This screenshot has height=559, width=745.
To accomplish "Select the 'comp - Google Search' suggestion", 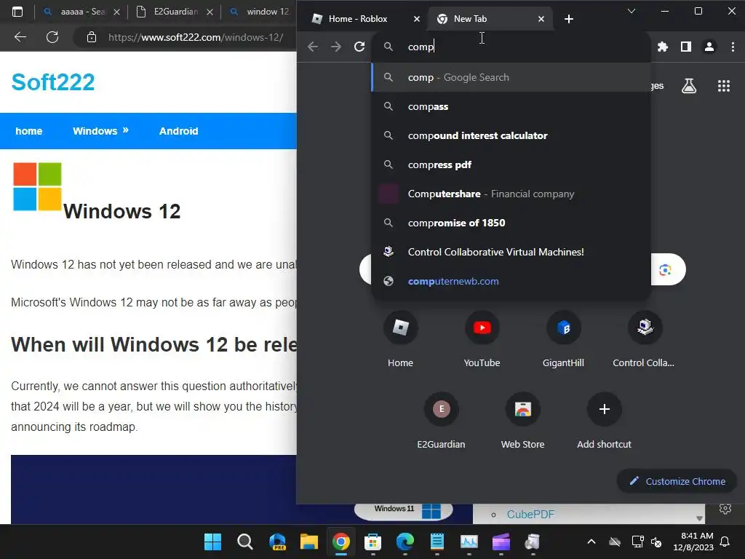I will (511, 77).
